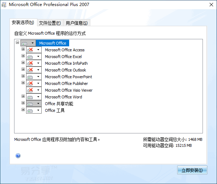This screenshot has height=184, width=217.
Task: Click the Microsoft Office 应用程序及附加的内容和工具 description
Action: (x=57, y=139)
